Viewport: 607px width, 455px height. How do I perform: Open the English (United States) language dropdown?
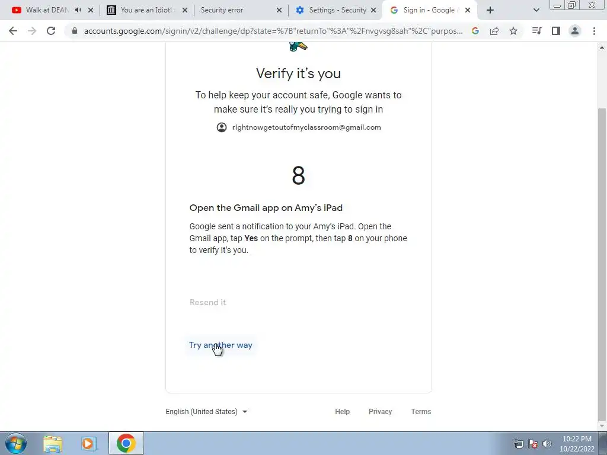(206, 412)
